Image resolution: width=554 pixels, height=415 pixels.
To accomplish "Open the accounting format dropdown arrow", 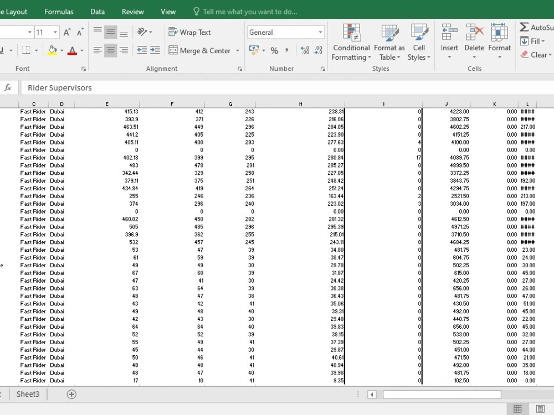I will point(264,50).
